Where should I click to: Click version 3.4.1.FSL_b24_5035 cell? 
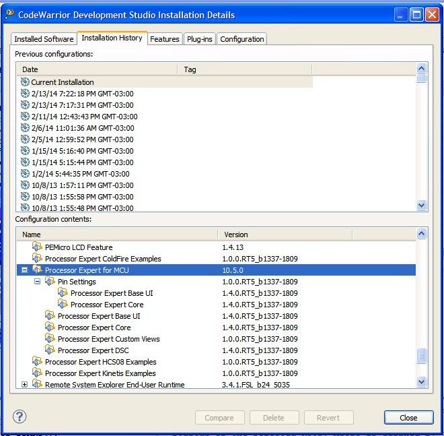(x=256, y=385)
